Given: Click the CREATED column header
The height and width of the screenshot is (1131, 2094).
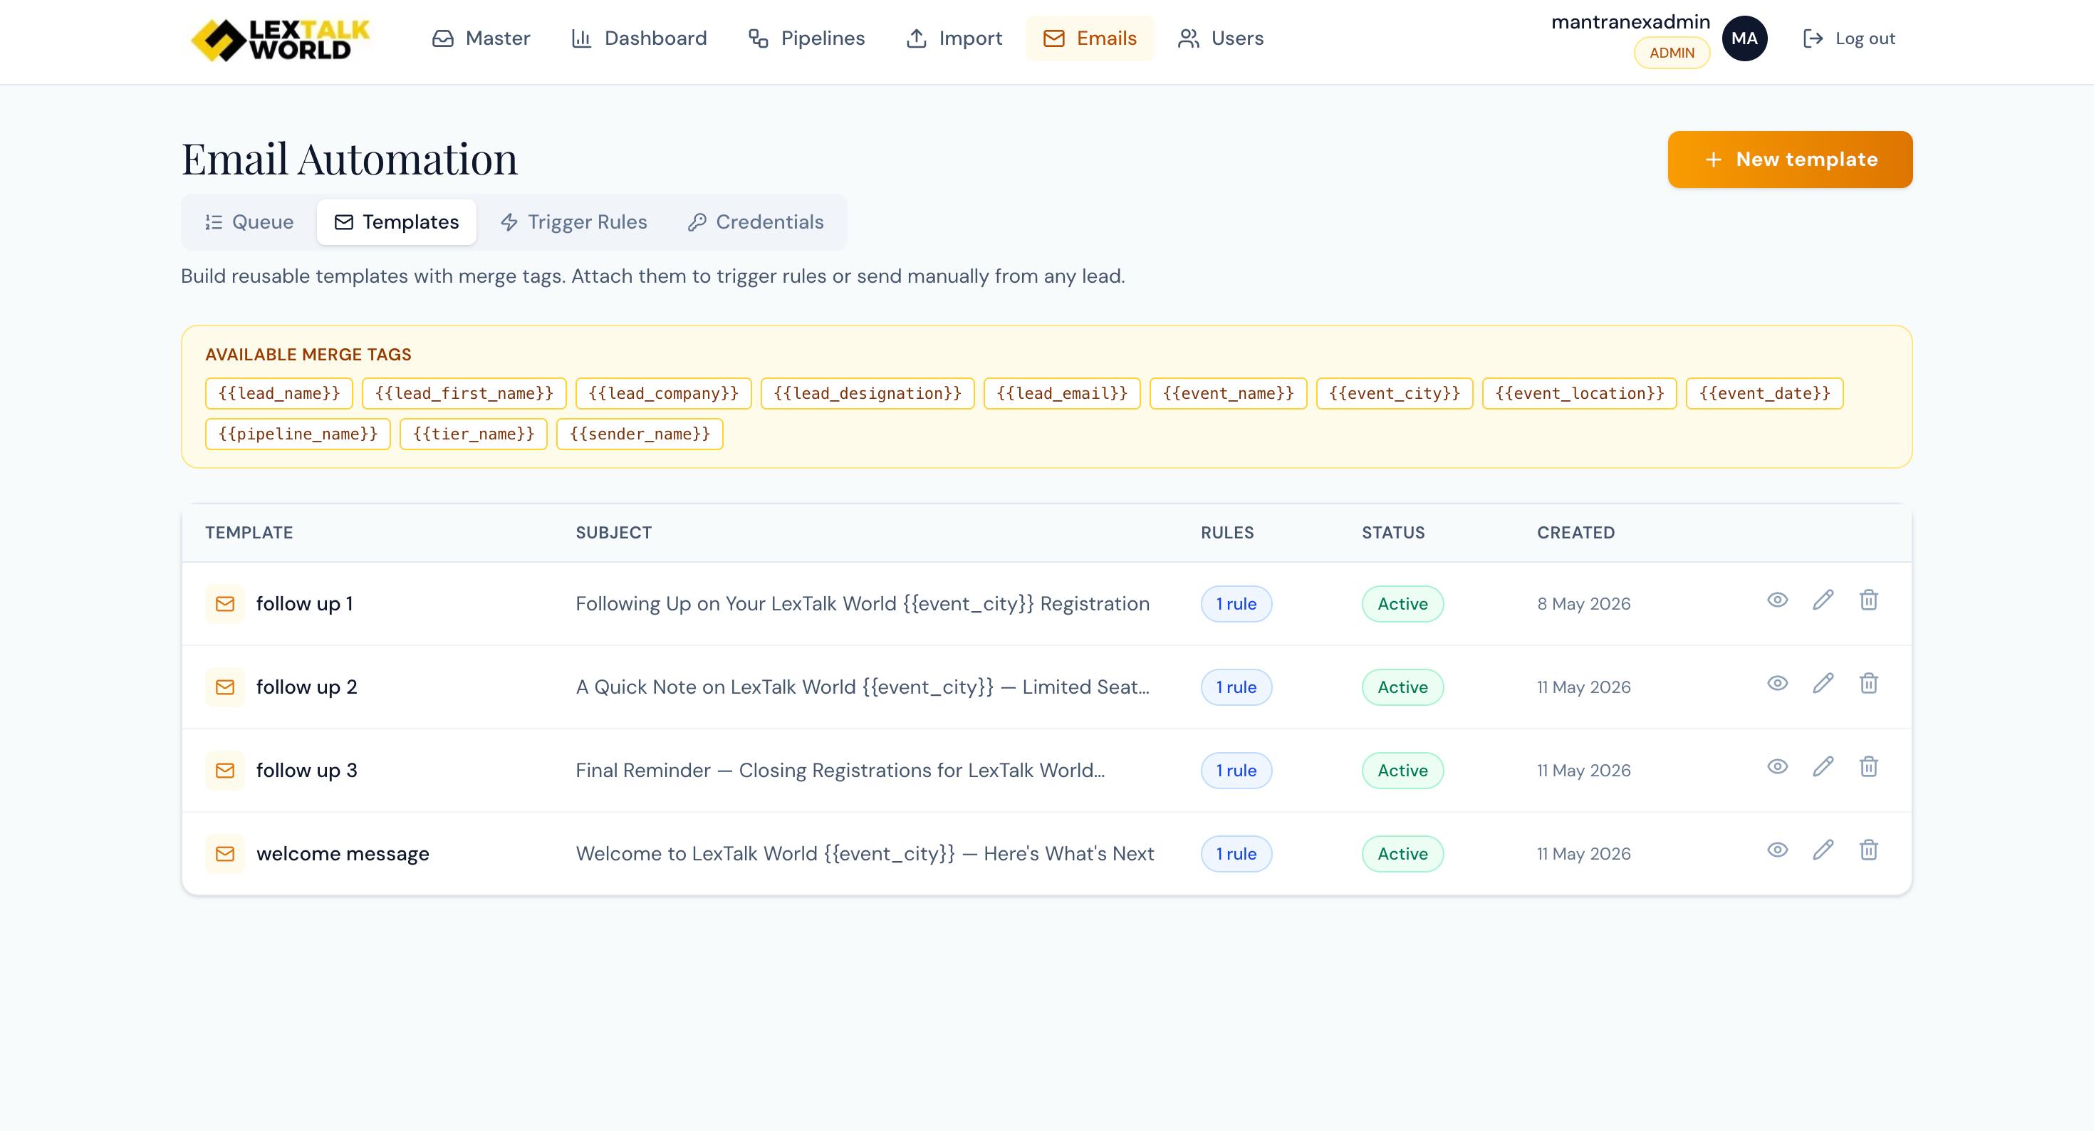Looking at the screenshot, I should [x=1575, y=533].
